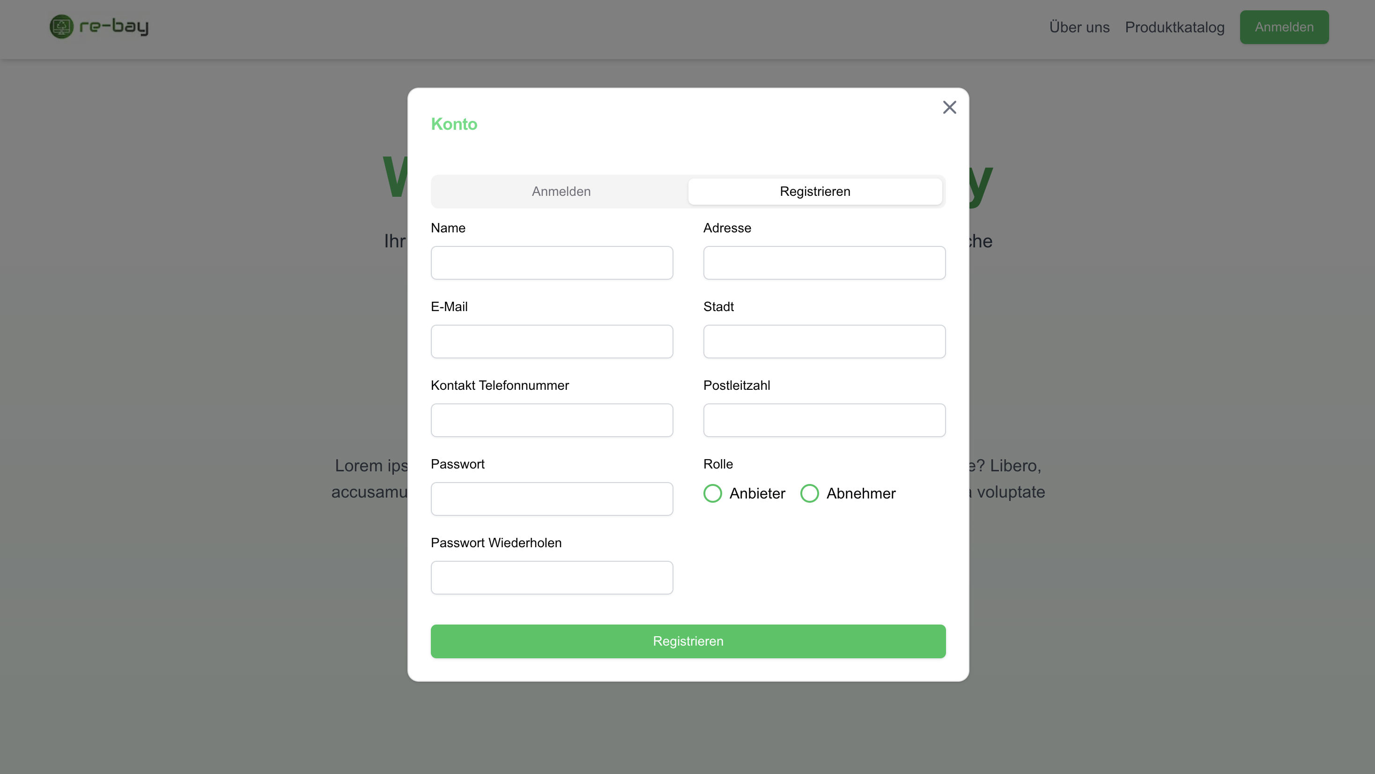The image size is (1375, 774).
Task: Select the Anbieter role radio button
Action: [x=713, y=493]
